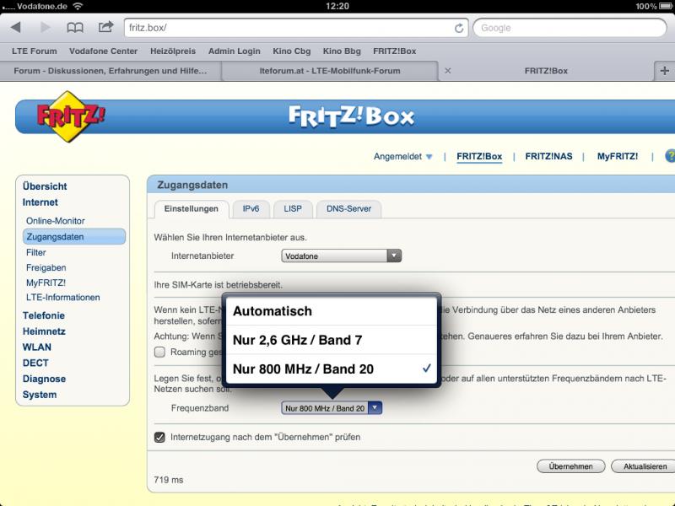
Task: Switch to the LISP tab
Action: point(293,209)
